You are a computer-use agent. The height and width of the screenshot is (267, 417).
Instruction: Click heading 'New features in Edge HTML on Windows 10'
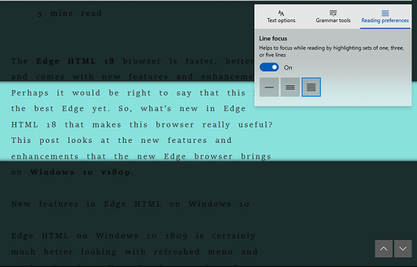click(x=130, y=204)
